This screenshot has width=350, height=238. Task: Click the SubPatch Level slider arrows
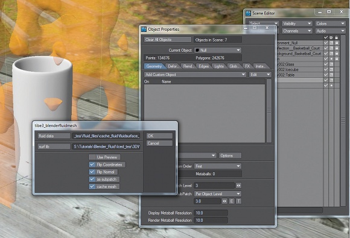(x=238, y=186)
